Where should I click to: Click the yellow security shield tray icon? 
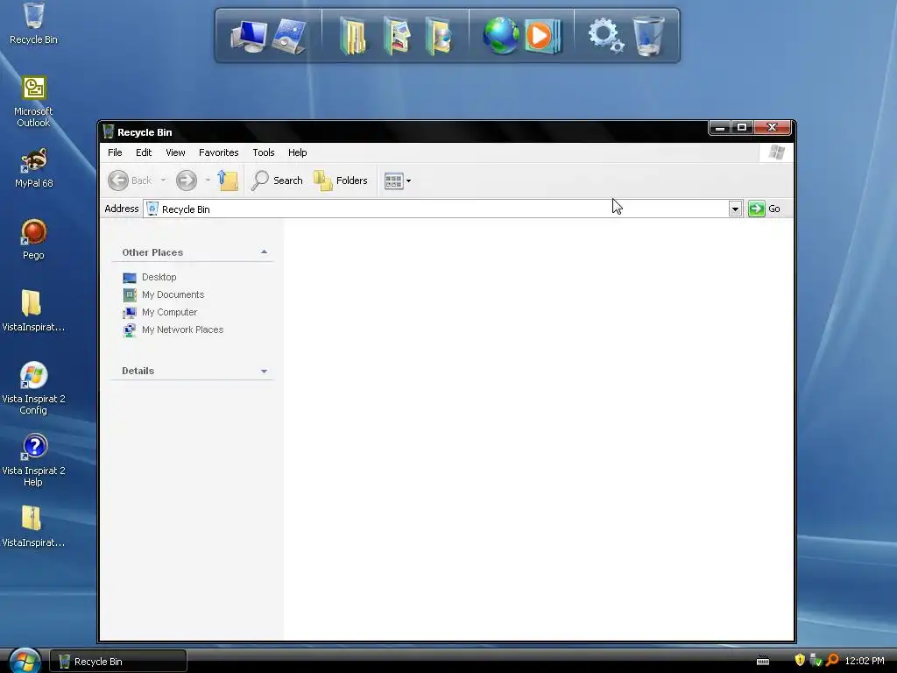point(800,660)
